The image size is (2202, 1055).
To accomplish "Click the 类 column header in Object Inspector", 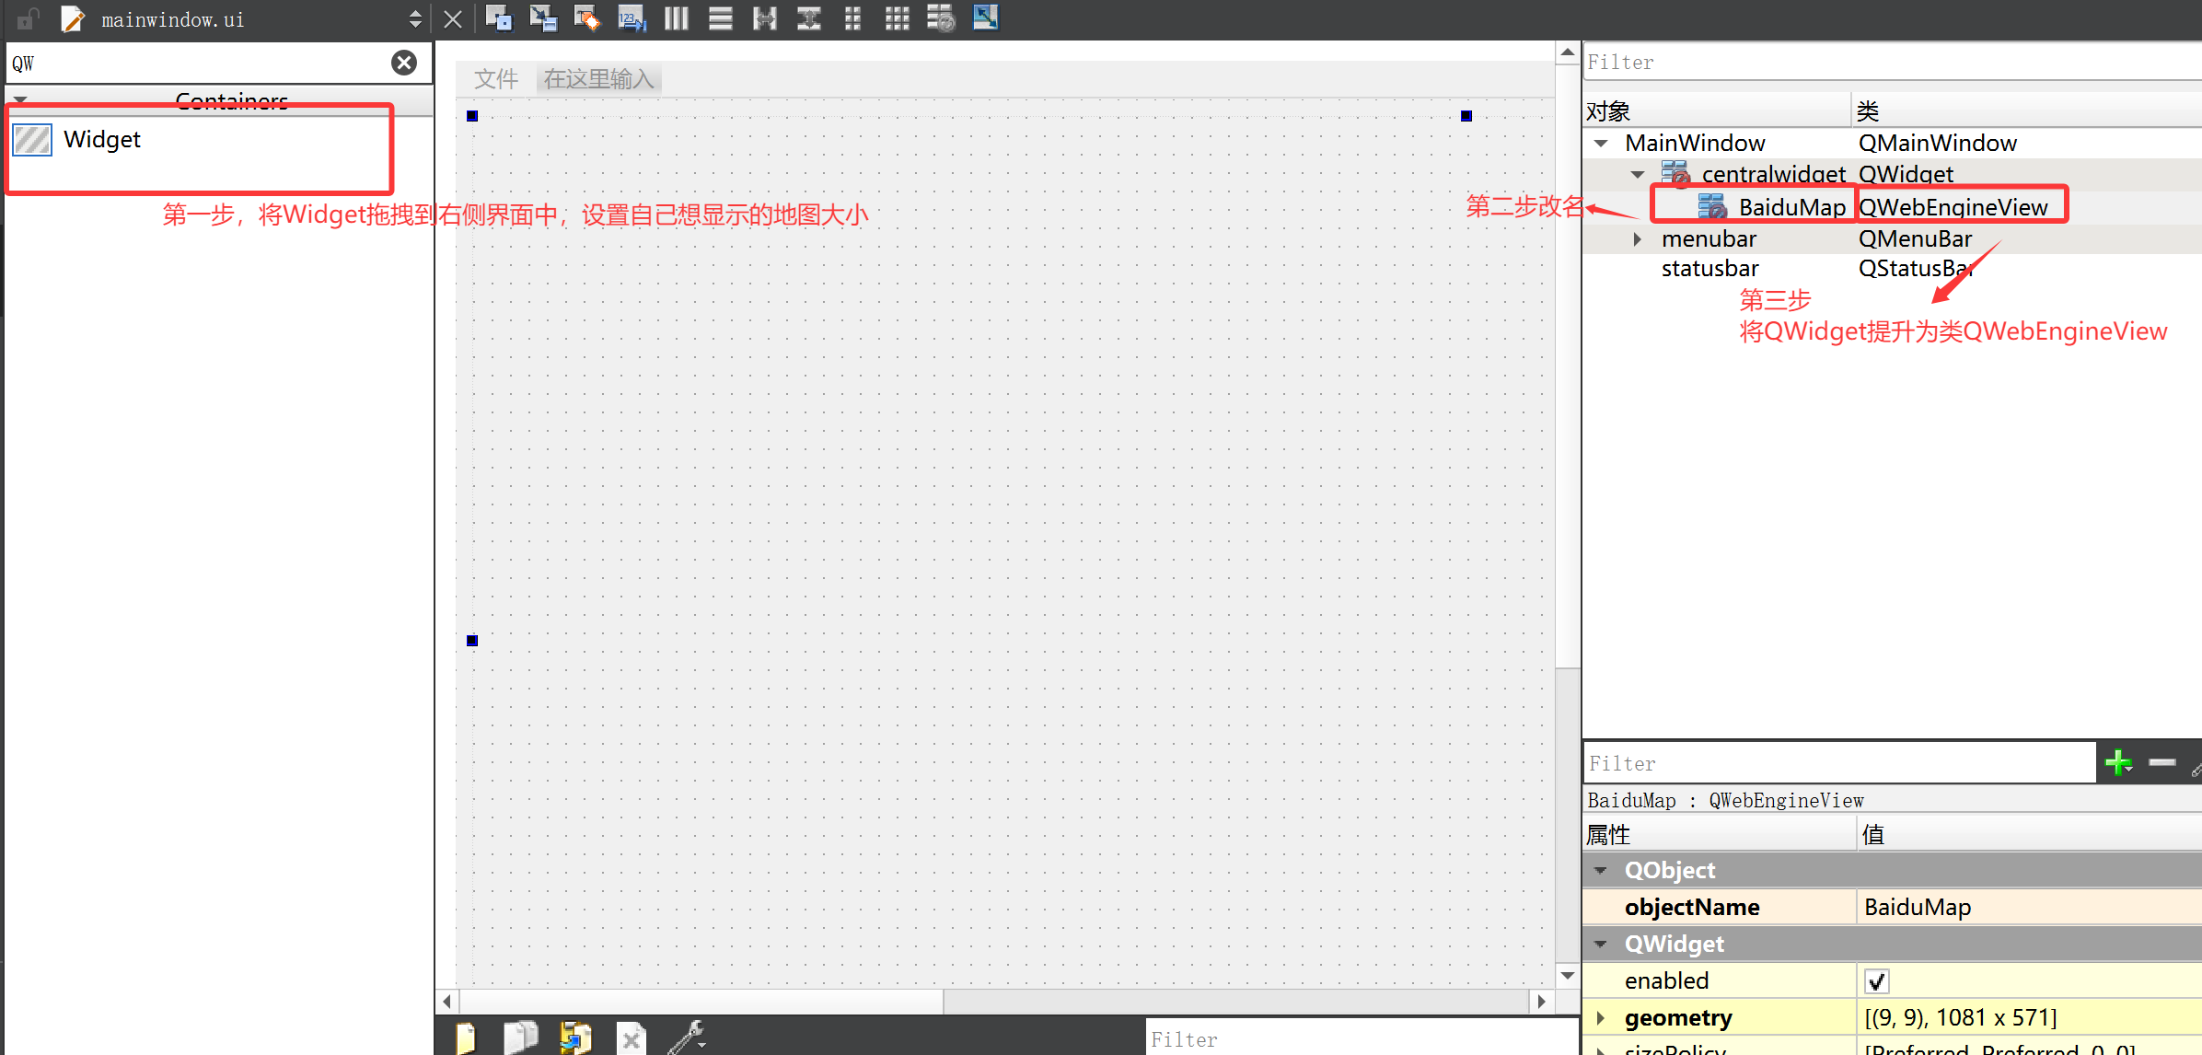I will (x=2027, y=111).
